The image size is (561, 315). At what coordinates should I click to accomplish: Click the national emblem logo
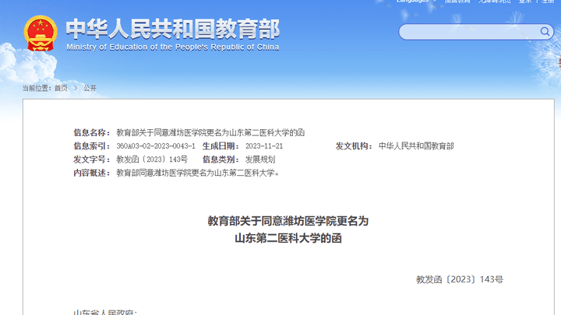pos(41,33)
